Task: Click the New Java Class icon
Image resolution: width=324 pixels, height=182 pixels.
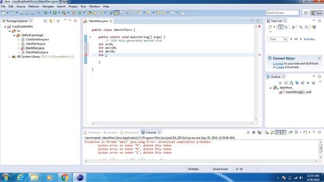Action: pyautogui.click(x=79, y=13)
